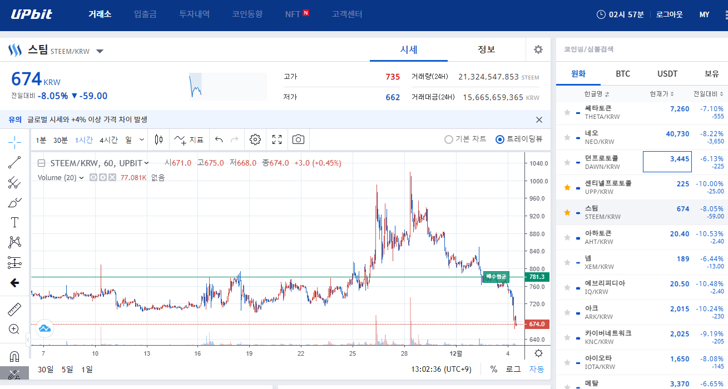Sort coin list by 현재가

(662, 93)
